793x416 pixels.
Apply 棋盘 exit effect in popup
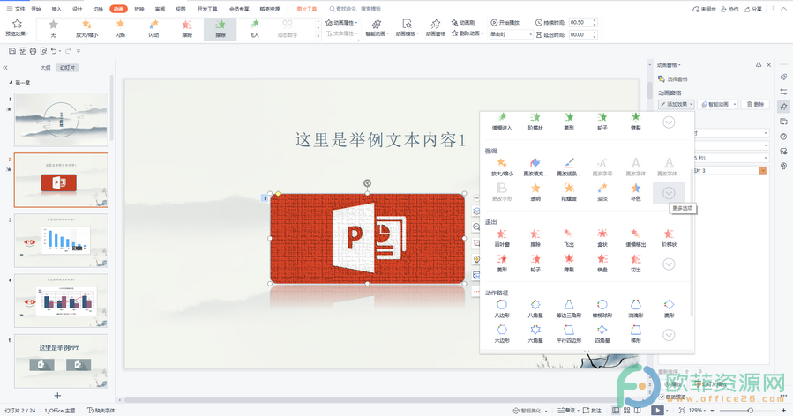click(602, 263)
